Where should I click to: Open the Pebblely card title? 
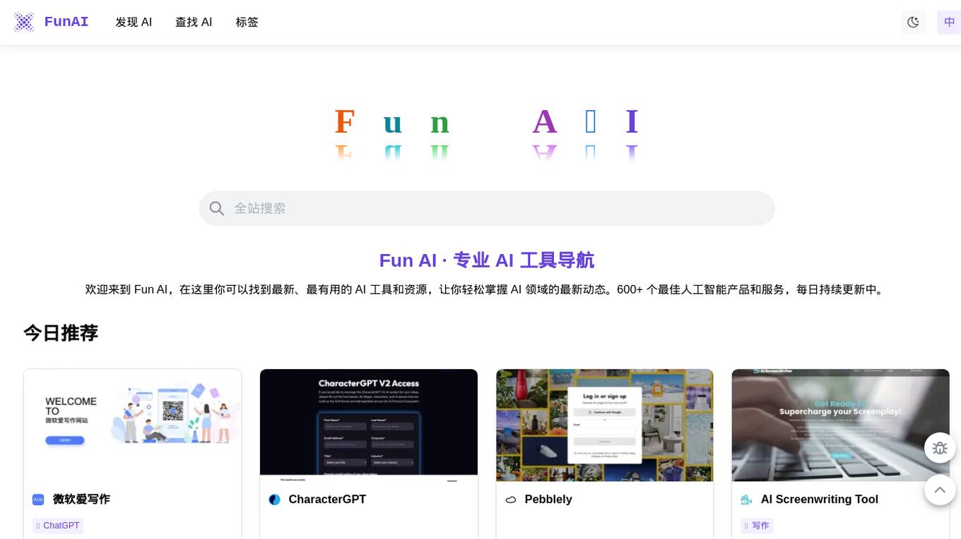[548, 499]
